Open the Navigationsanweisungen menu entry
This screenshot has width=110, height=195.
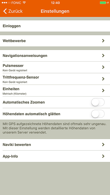point(55,55)
